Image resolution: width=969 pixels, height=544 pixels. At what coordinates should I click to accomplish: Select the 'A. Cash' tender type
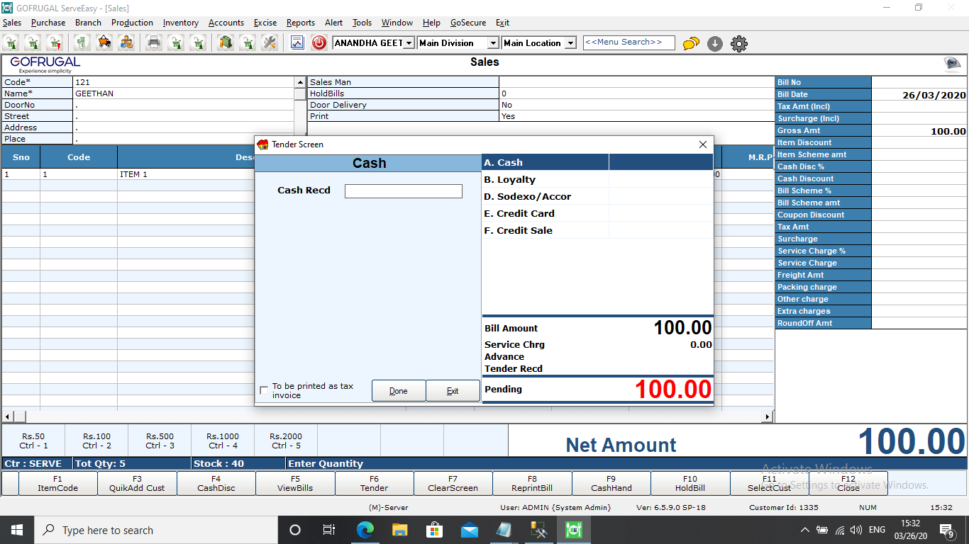pyautogui.click(x=597, y=162)
